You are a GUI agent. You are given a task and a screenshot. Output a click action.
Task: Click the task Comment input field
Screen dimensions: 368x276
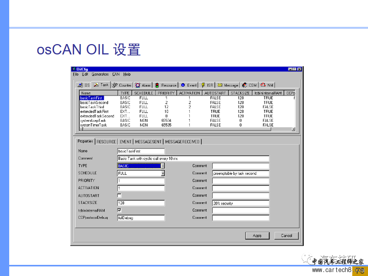click(193, 158)
